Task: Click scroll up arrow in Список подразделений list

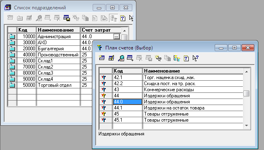Action: coord(124,31)
